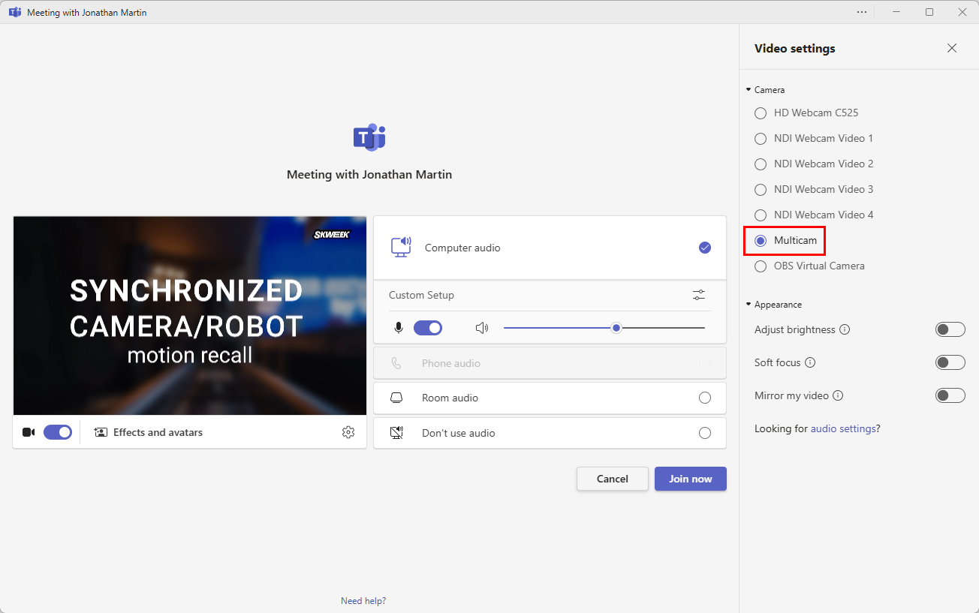Click the Computer audio monitor icon
This screenshot has width=979, height=613.
pyautogui.click(x=401, y=248)
